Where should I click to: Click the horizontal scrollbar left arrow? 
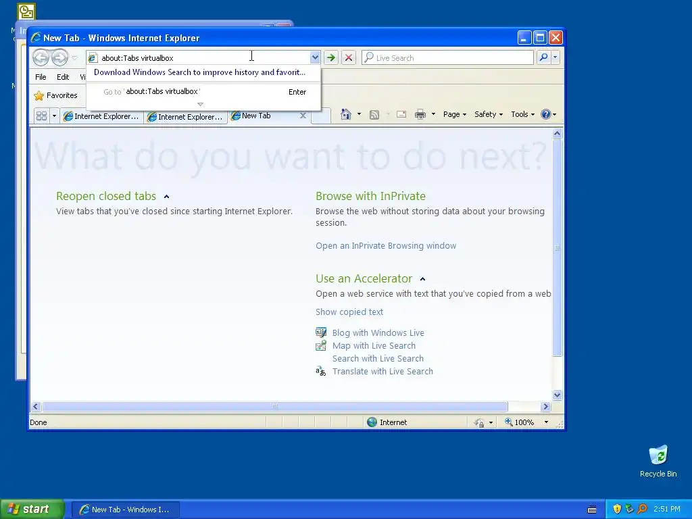[36, 406]
